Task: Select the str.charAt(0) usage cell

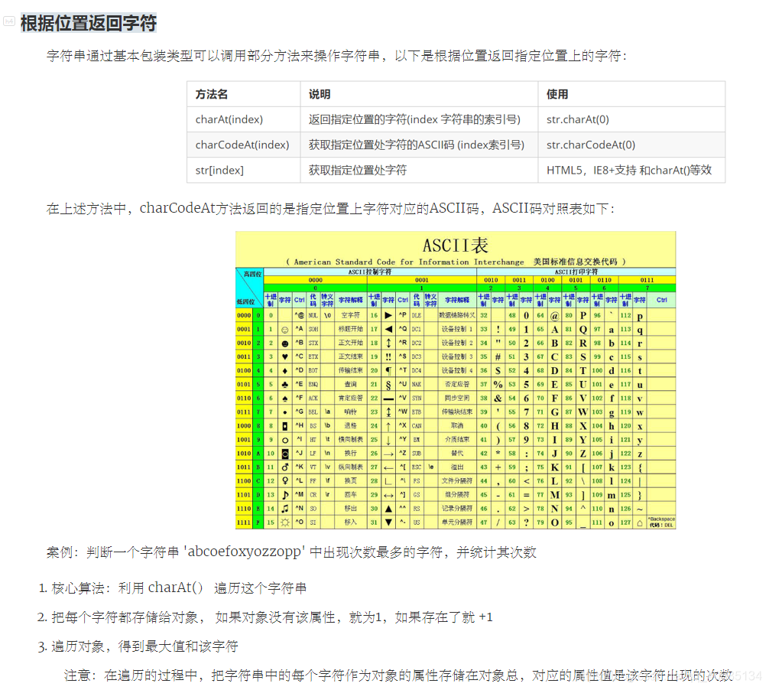Action: pos(631,120)
